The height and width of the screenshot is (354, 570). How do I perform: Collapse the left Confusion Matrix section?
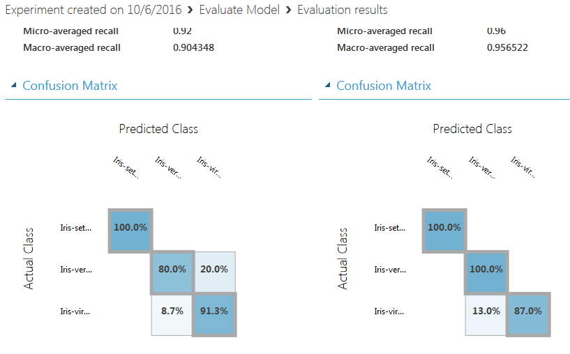13,86
